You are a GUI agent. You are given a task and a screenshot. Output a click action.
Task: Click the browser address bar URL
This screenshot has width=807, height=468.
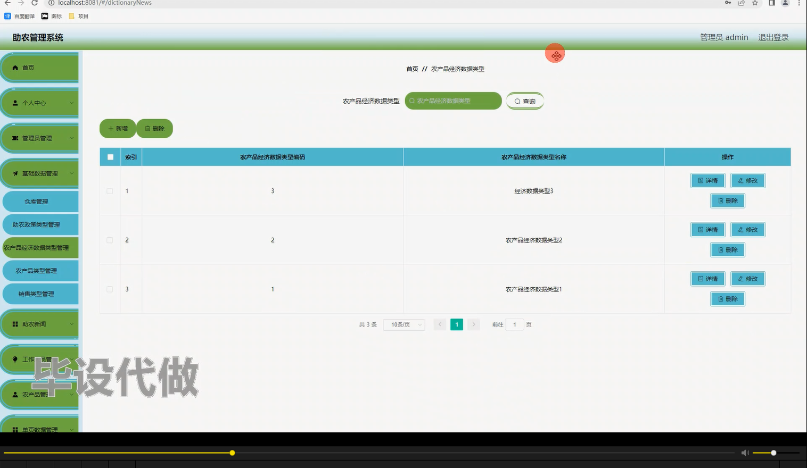[105, 3]
